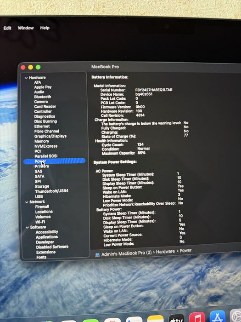Select Accessibility under Software
This screenshot has height=322, width=241.
pos(47,232)
